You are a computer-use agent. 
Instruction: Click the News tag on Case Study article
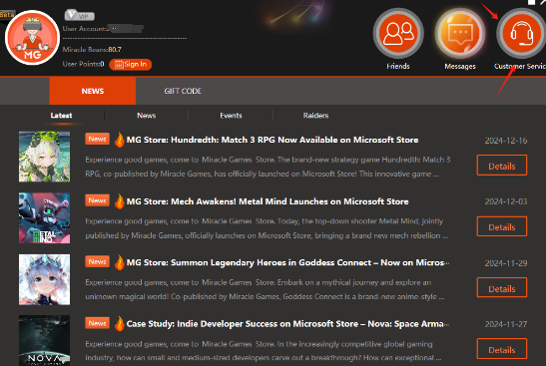coord(97,323)
